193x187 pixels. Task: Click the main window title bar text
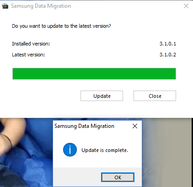[41, 6]
